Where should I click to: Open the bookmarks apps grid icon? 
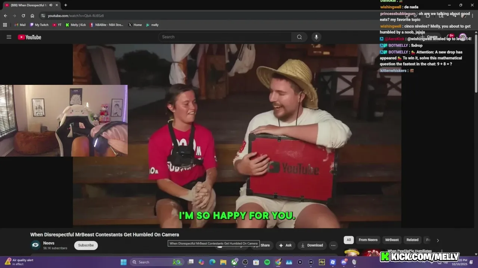(5, 25)
